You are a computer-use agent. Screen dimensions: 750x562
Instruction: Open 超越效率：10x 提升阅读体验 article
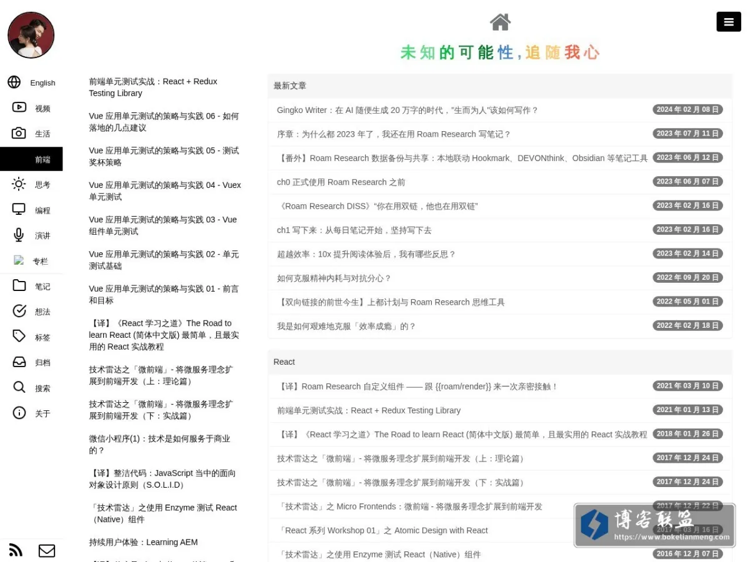(x=366, y=254)
